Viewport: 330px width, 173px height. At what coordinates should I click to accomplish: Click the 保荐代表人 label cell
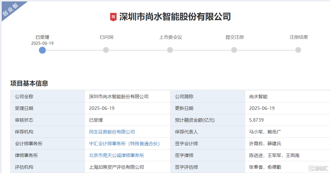[208, 132]
